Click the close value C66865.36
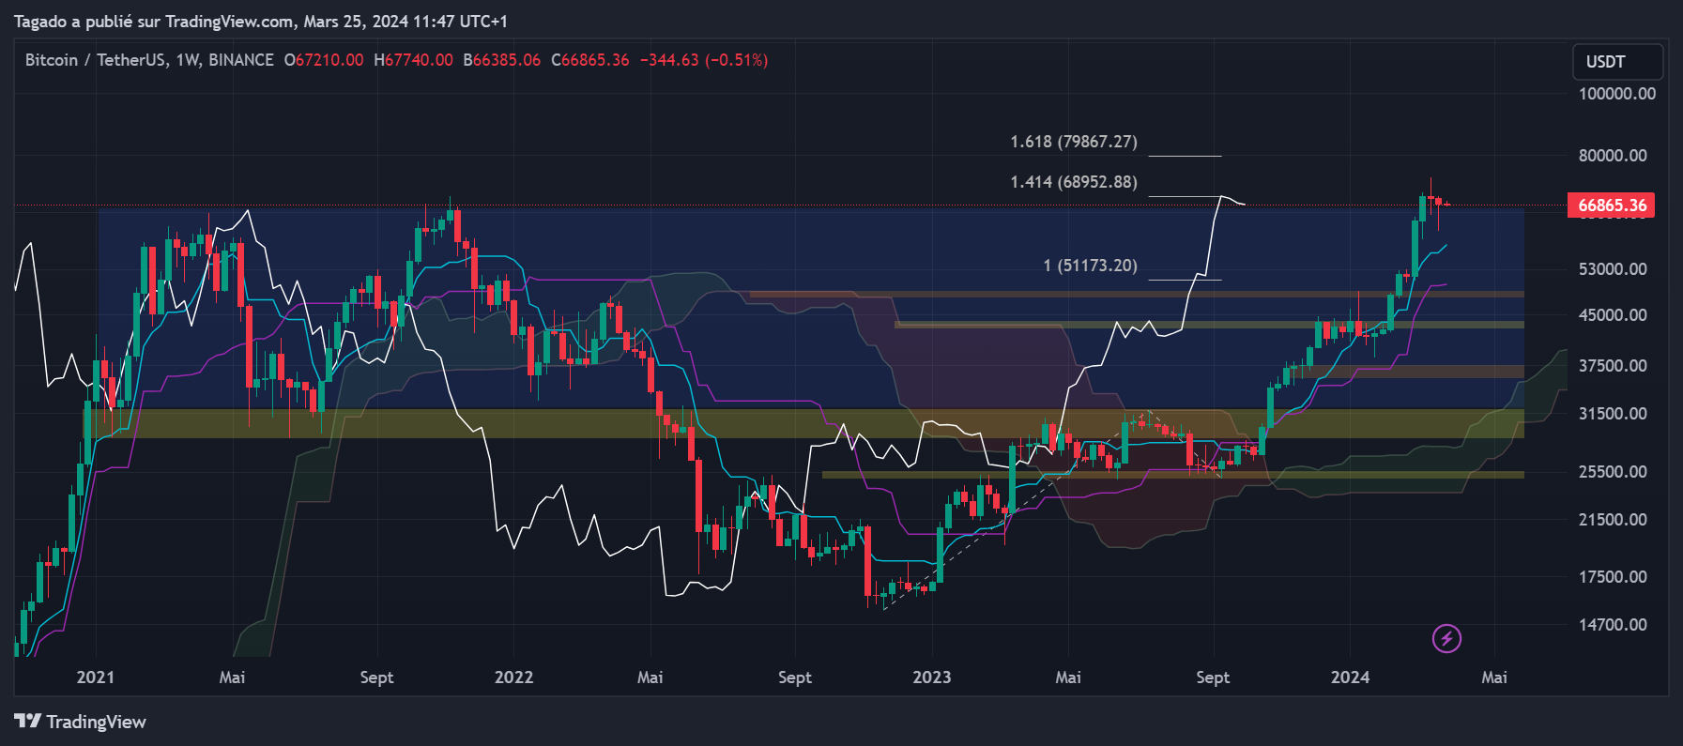Image resolution: width=1683 pixels, height=746 pixels. pos(590,60)
